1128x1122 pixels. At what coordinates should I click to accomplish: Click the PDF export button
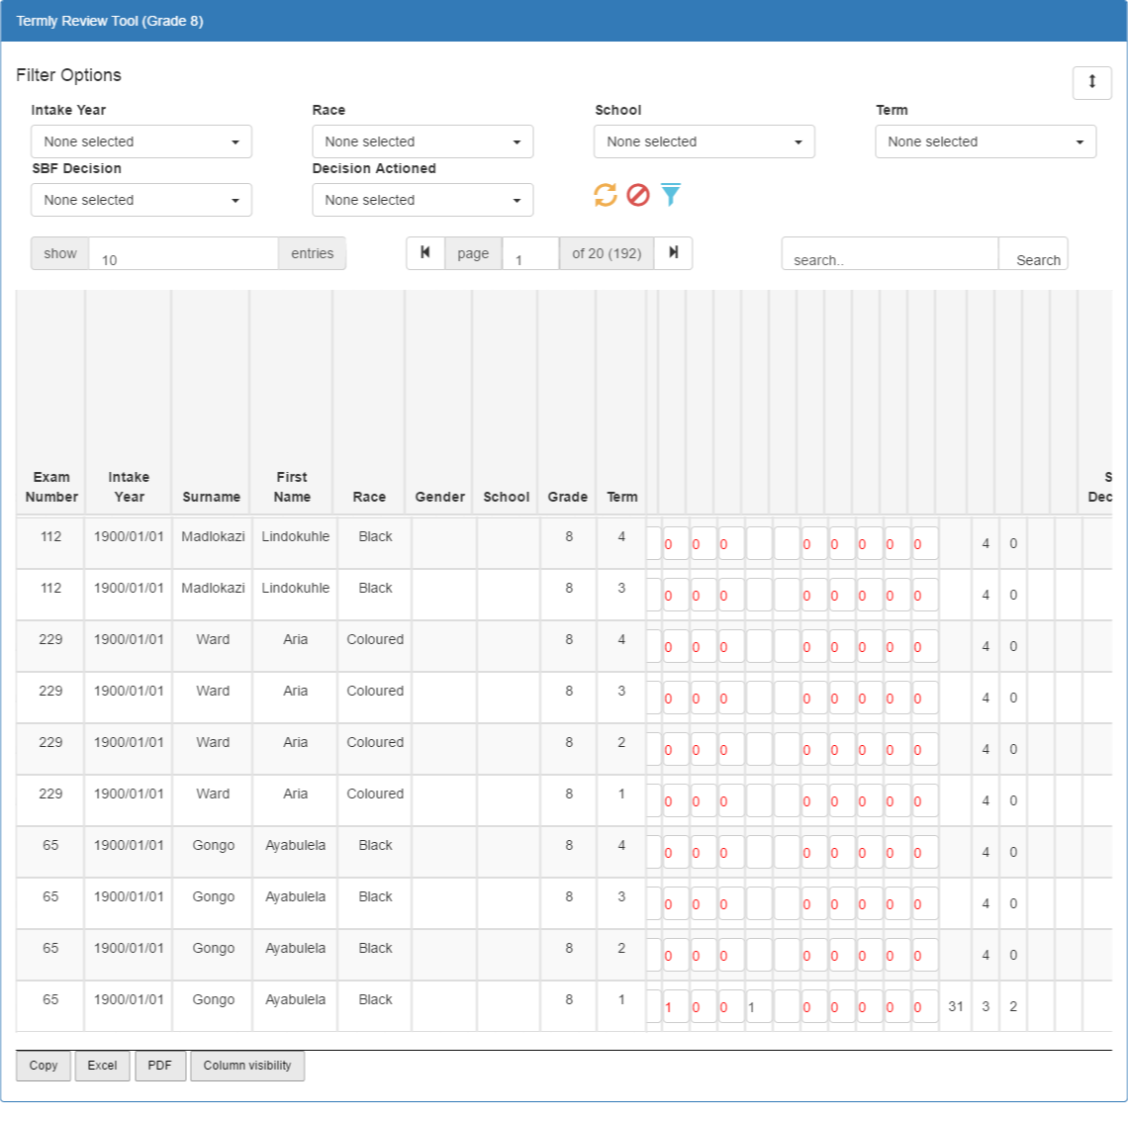[x=159, y=1066]
